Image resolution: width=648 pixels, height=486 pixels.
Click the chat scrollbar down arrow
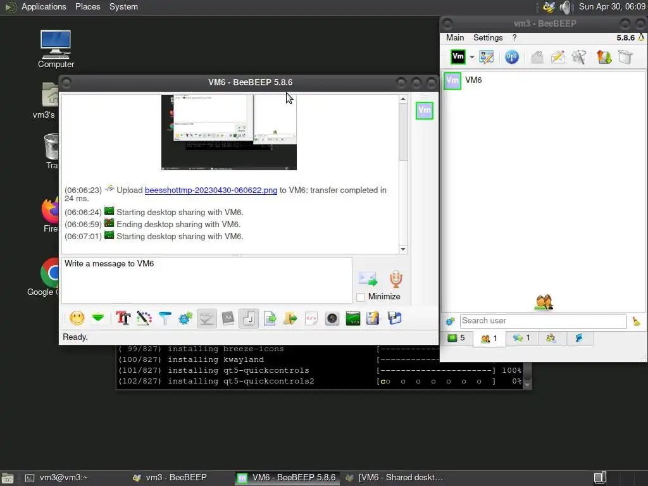pyautogui.click(x=403, y=249)
